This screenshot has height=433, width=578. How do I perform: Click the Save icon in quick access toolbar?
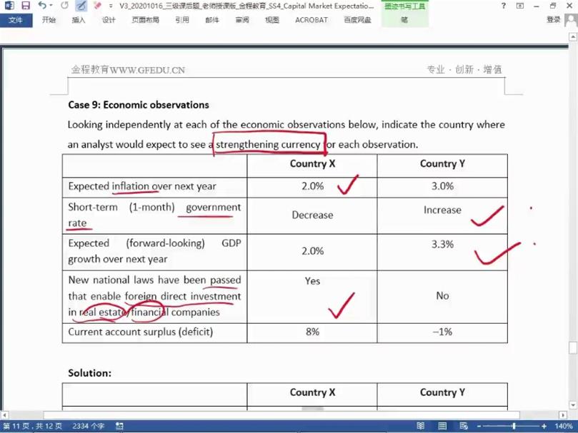point(26,6)
